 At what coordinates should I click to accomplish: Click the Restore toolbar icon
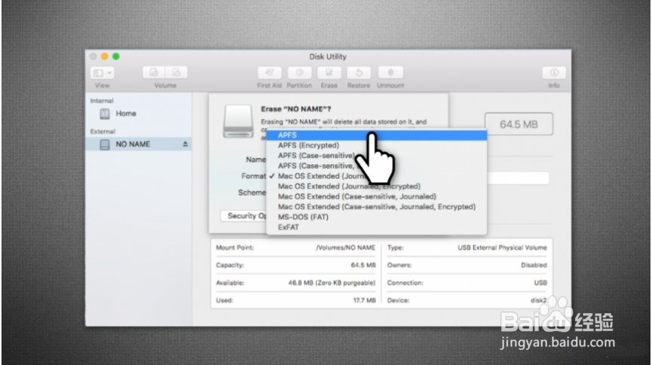click(359, 73)
